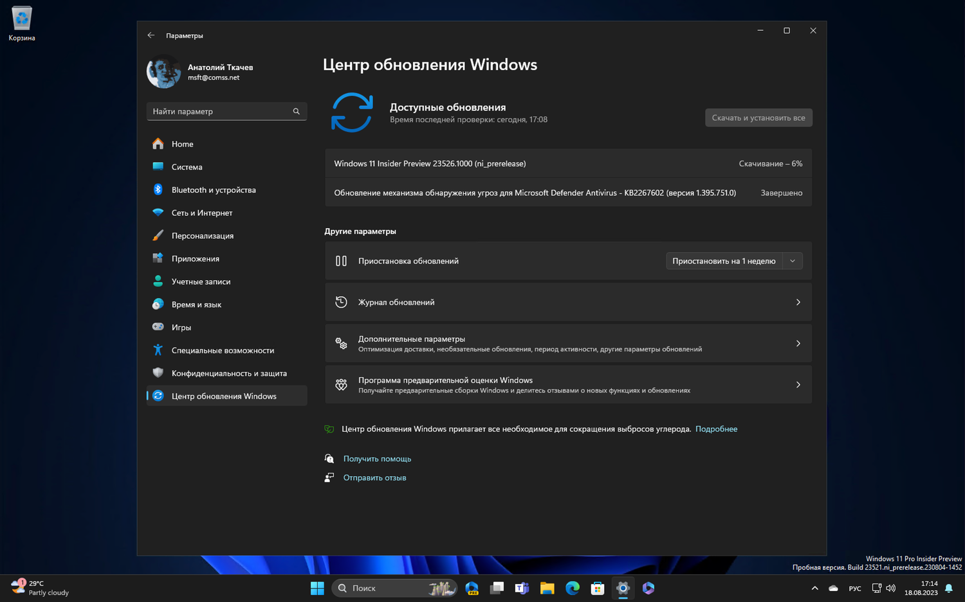
Task: Open Microsoft Teams from the taskbar
Action: pos(522,588)
